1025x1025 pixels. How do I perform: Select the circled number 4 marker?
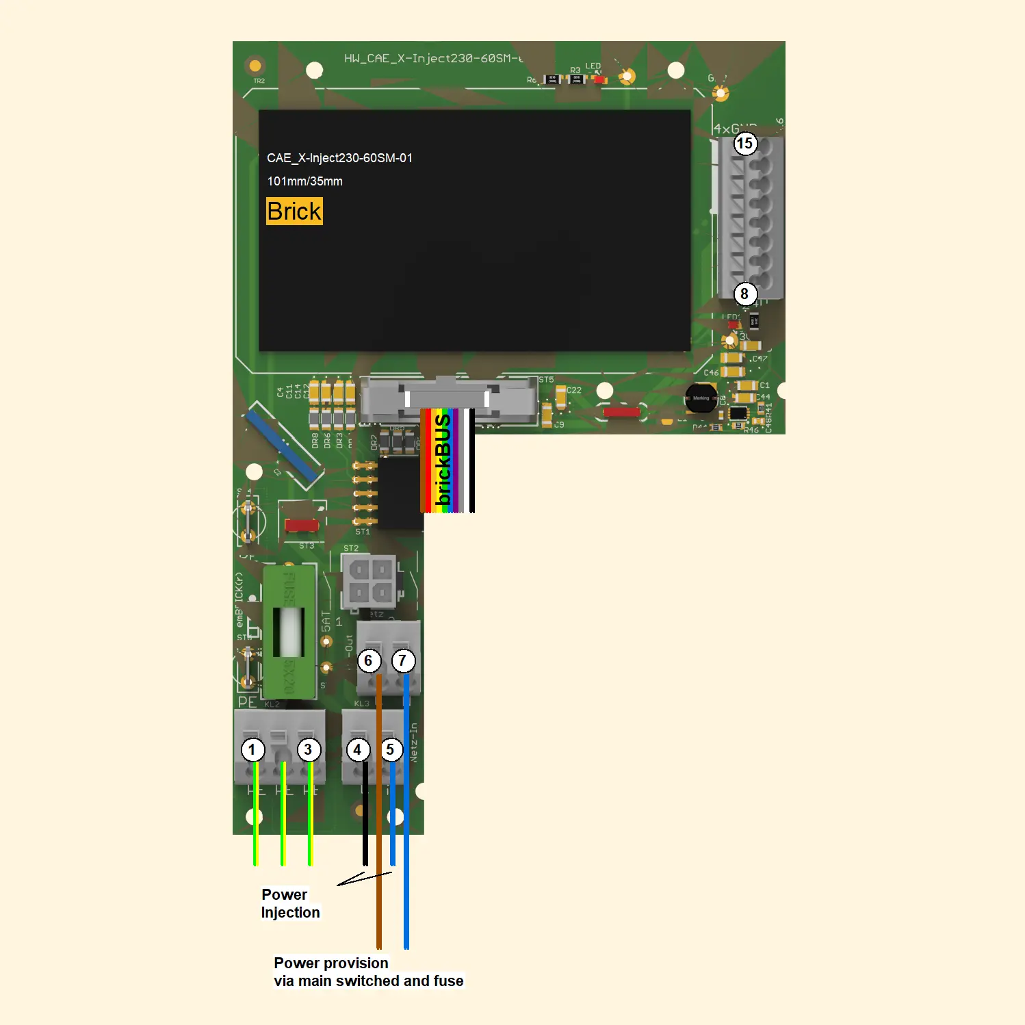(x=357, y=750)
